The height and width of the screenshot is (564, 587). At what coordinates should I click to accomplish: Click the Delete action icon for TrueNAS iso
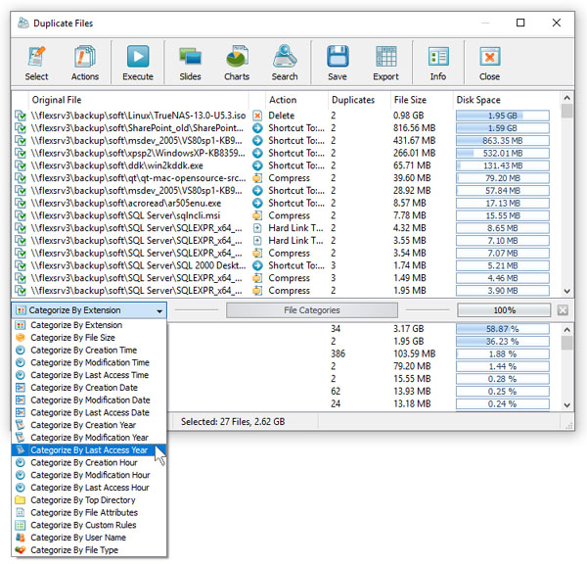point(257,116)
